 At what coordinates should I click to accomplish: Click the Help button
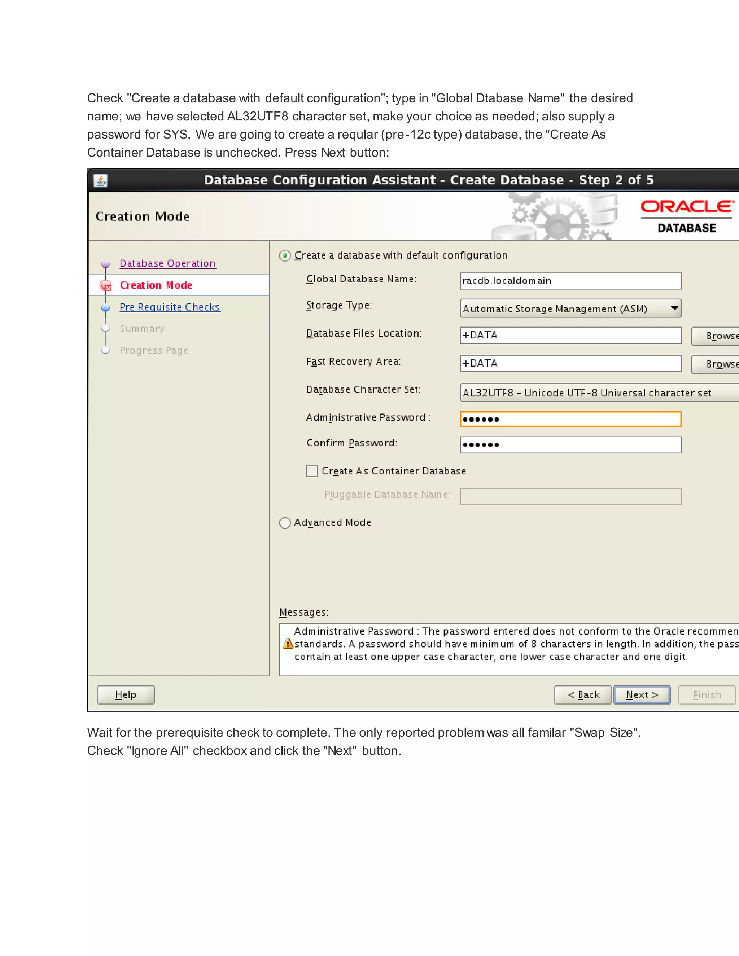point(126,695)
